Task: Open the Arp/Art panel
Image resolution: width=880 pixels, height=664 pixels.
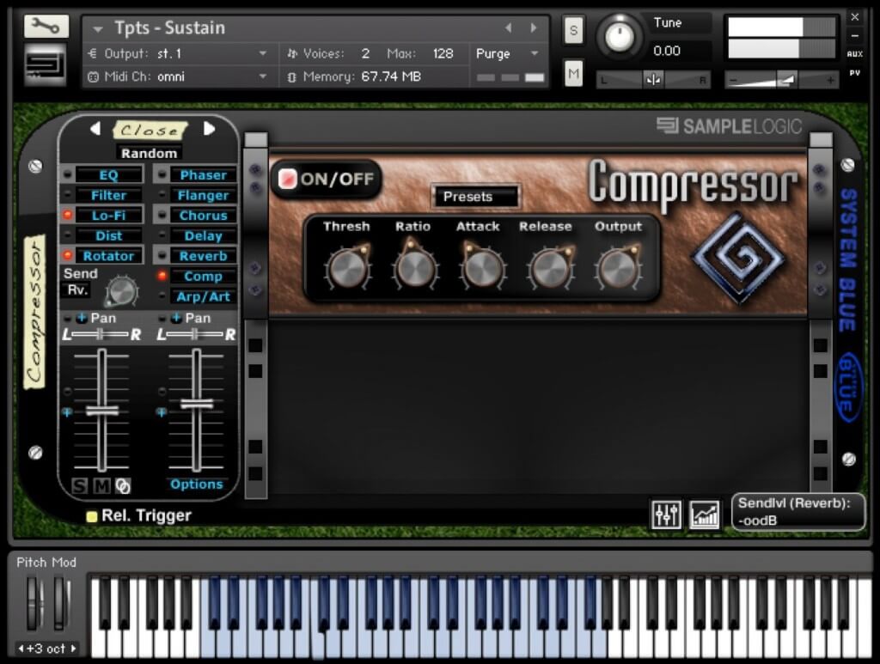Action: pyautogui.click(x=203, y=296)
